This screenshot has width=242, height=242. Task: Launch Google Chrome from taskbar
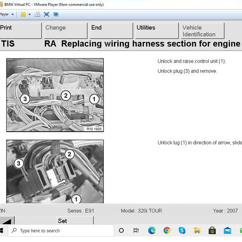pos(167,230)
